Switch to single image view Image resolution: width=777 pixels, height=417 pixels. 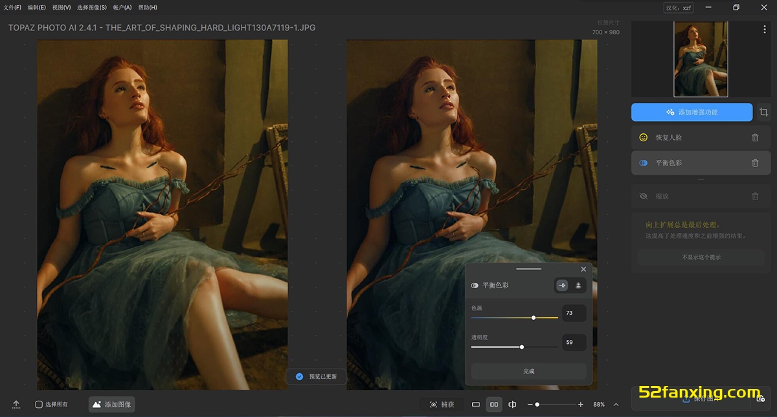pos(476,405)
